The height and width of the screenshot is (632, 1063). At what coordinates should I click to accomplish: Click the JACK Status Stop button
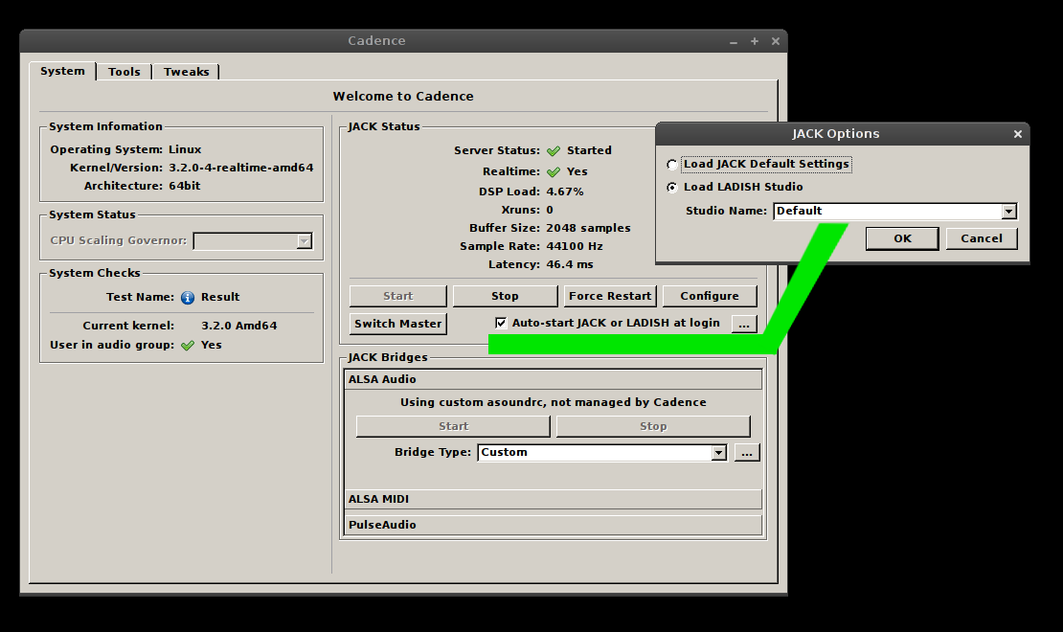[x=505, y=296]
